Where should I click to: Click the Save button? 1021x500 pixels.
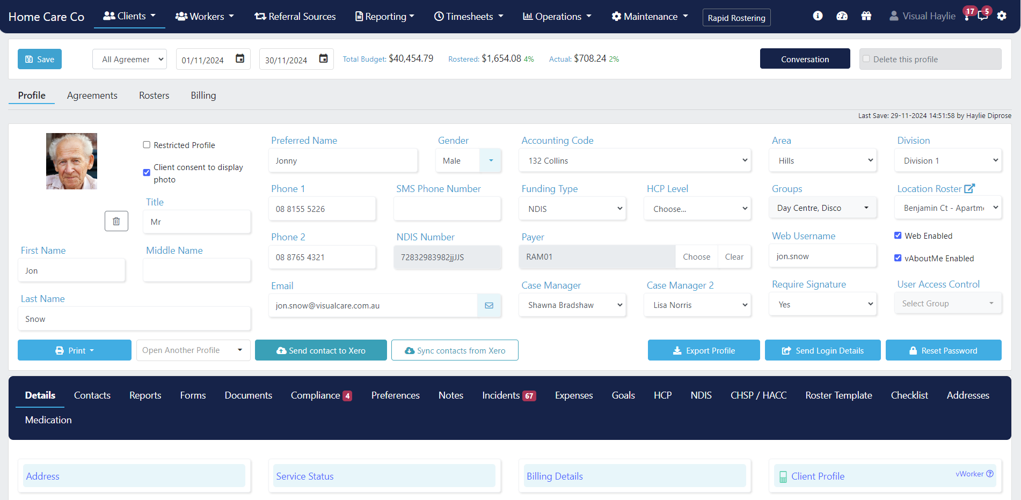point(40,59)
